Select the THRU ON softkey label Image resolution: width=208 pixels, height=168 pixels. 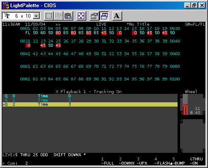196,161
